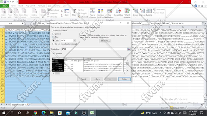Click the Subtotal icon
Screen dimensions: 207x116
pyautogui.click(x=149, y=12)
